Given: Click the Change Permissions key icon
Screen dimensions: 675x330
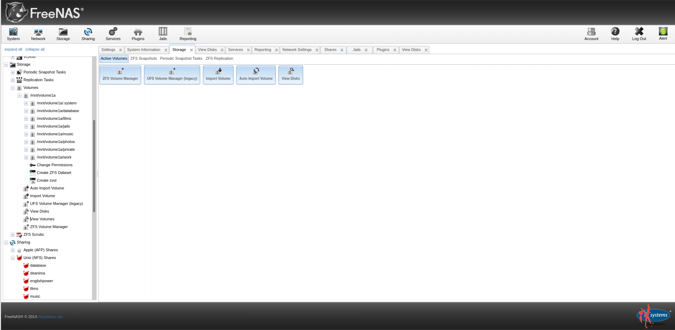Looking at the screenshot, I should (x=33, y=165).
